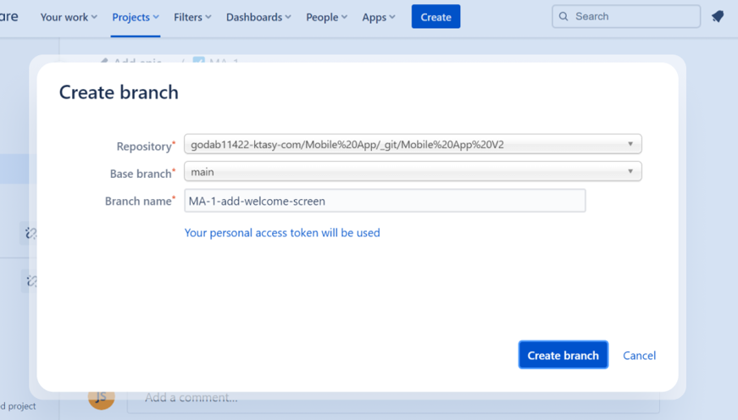The image size is (738, 420).
Task: Open the Projects menu
Action: [x=135, y=17]
